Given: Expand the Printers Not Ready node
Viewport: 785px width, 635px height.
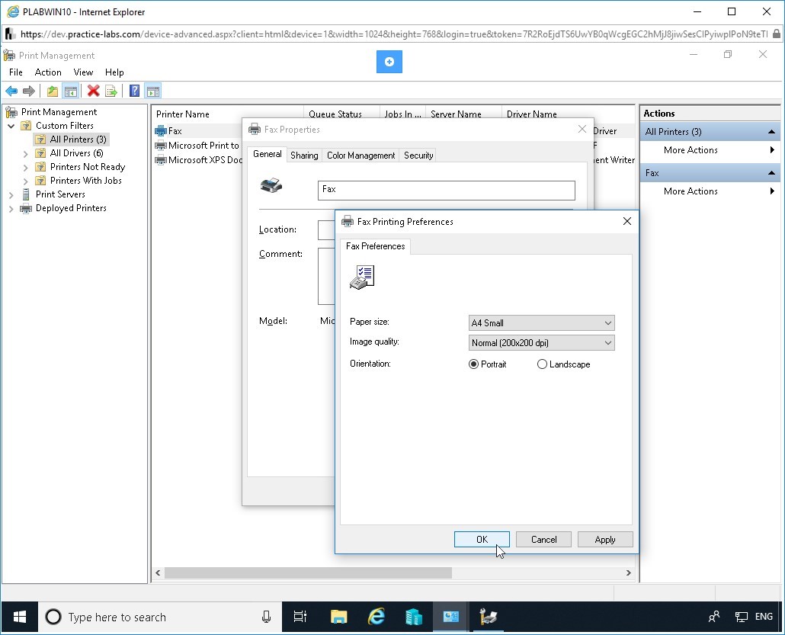Looking at the screenshot, I should tap(26, 167).
